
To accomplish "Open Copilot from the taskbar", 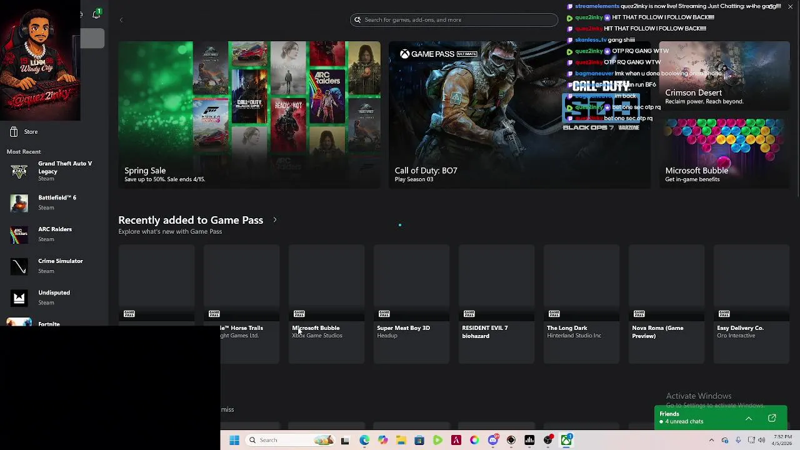I will [x=382, y=440].
